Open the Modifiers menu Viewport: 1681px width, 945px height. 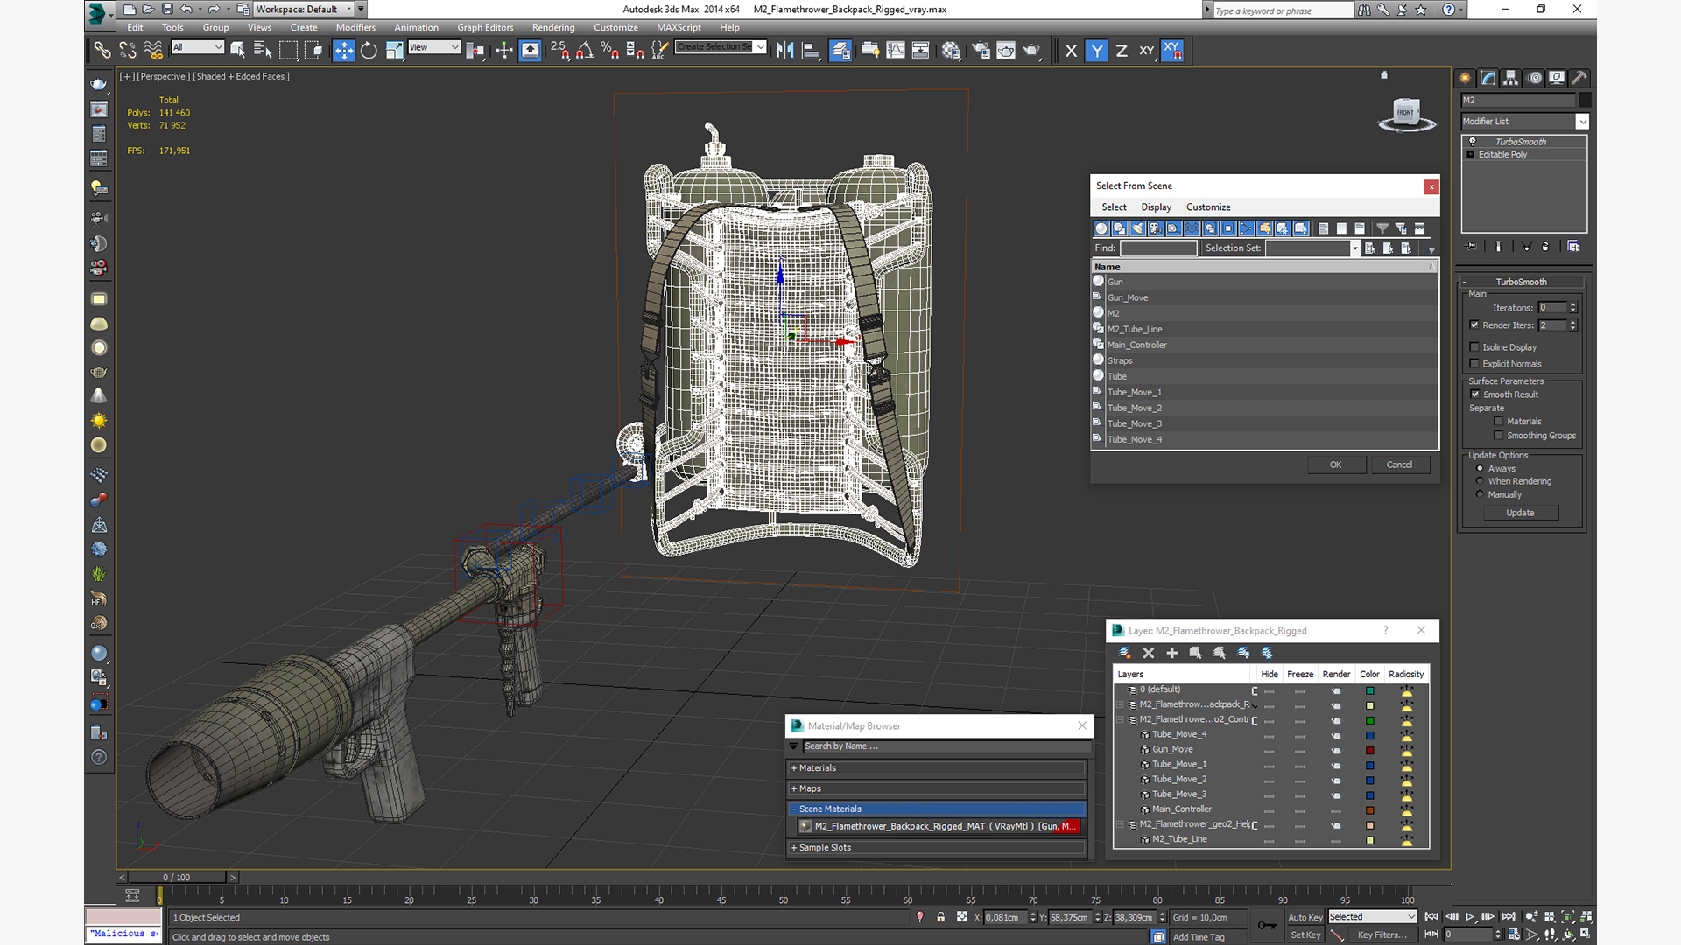[x=355, y=27]
